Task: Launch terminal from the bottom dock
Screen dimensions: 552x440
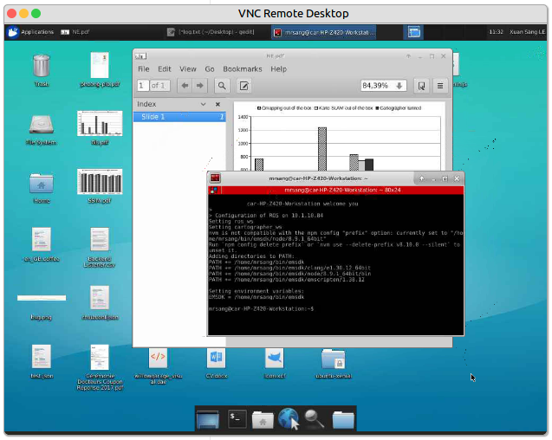Action: click(x=237, y=418)
